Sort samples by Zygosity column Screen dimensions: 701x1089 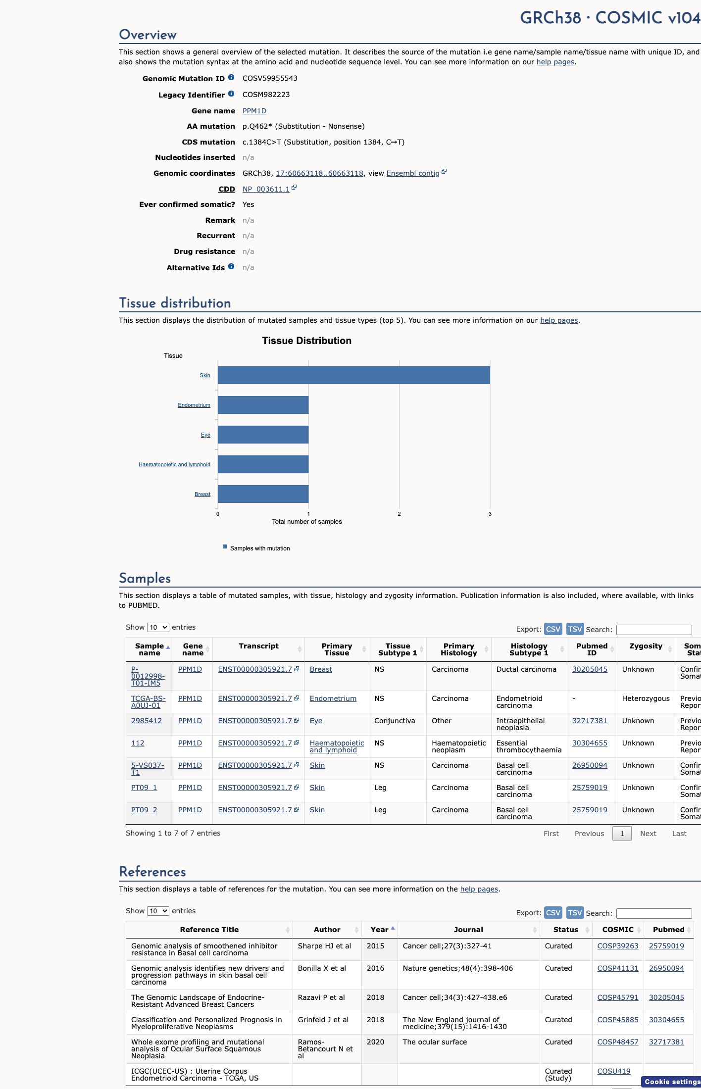click(646, 649)
